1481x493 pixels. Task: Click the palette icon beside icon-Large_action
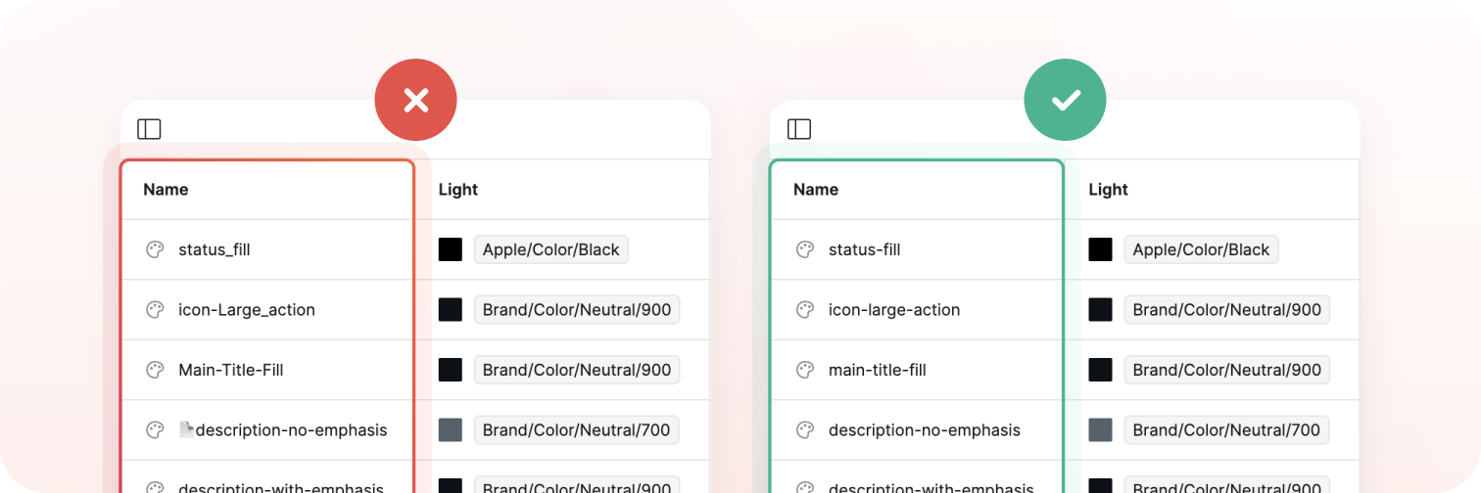point(154,310)
